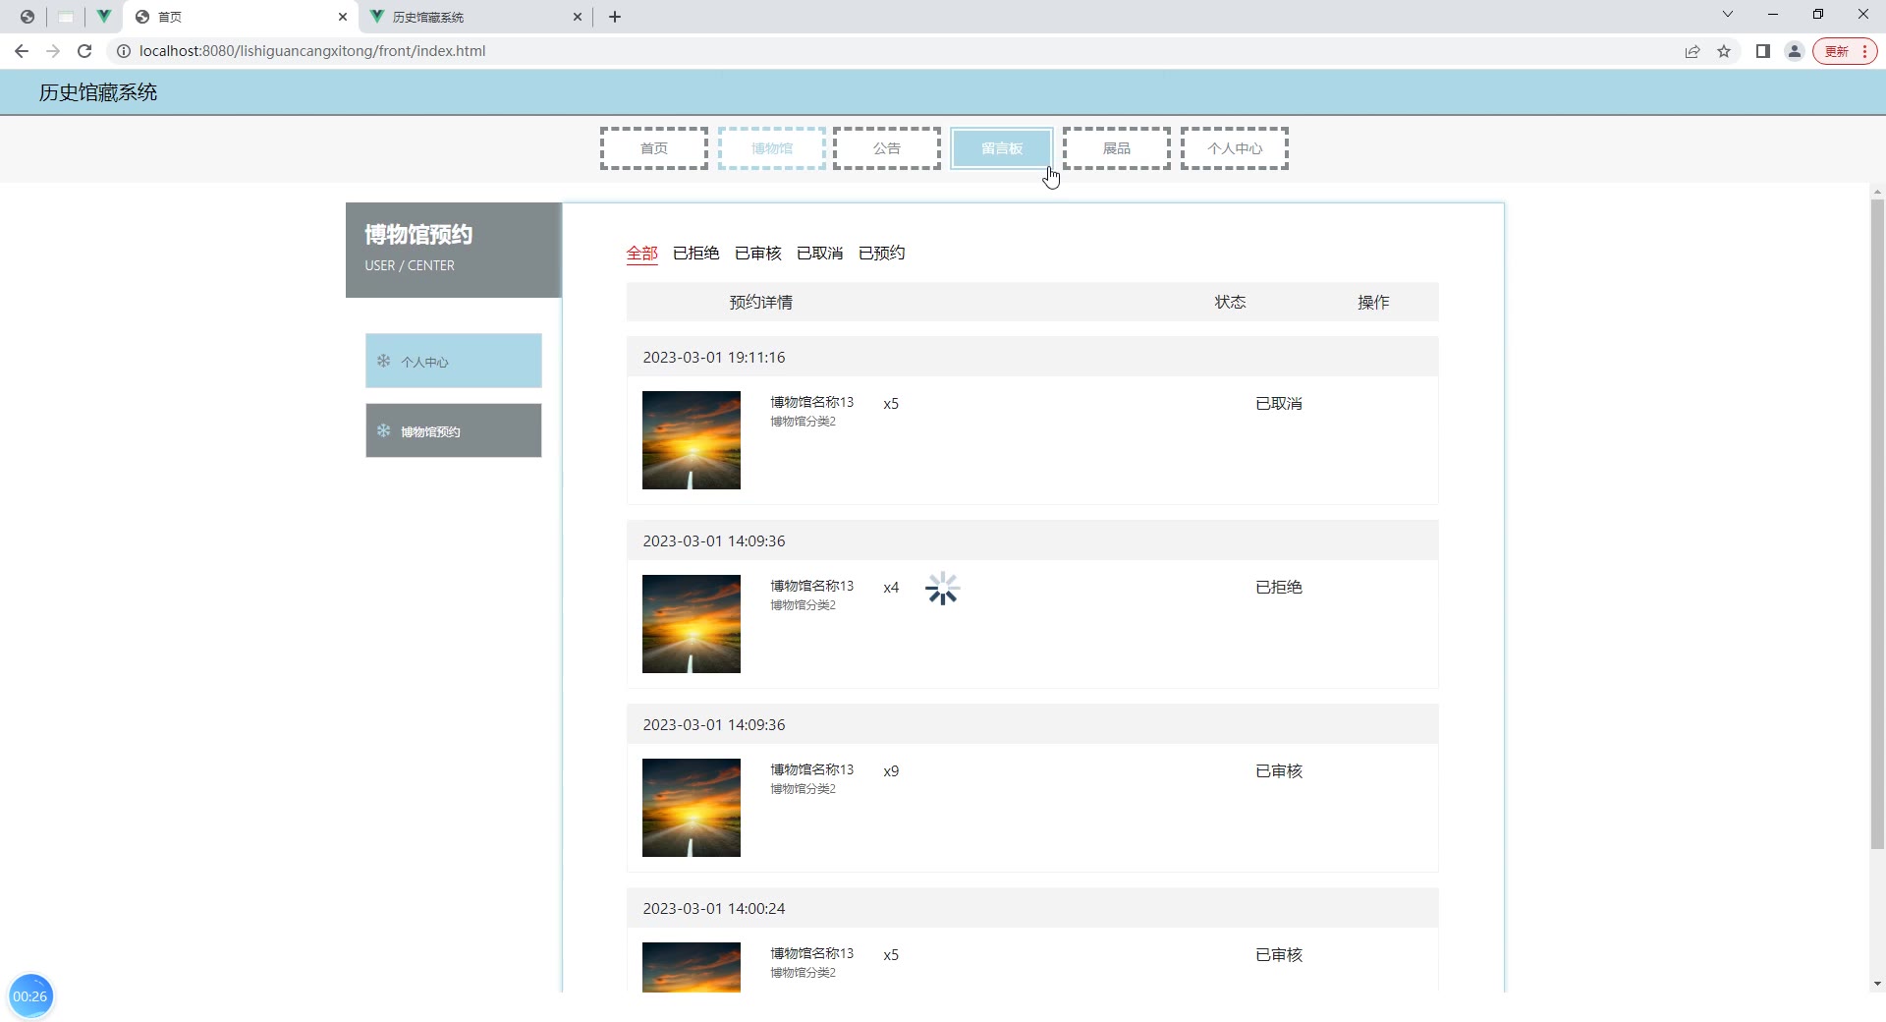This screenshot has height=1022, width=1886.
Task: Click the 博物馆预约 USER / CENTER panel header
Action: click(x=454, y=250)
